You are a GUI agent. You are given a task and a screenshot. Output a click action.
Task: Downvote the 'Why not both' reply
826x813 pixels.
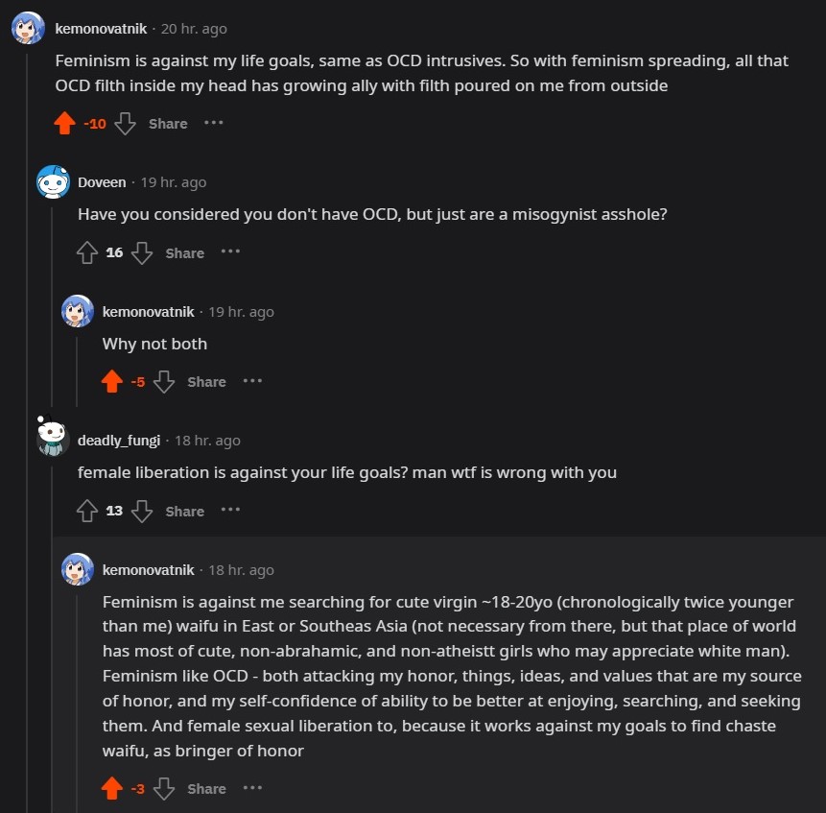pyautogui.click(x=164, y=381)
